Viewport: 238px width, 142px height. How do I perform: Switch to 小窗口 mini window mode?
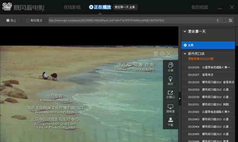170,94
